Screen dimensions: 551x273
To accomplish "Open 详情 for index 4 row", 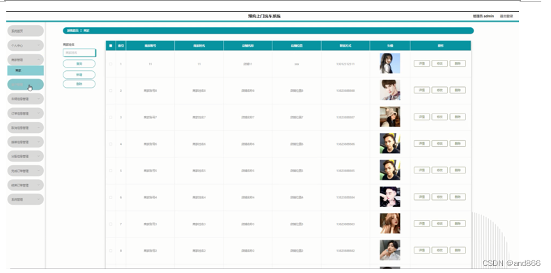I will click(x=421, y=143).
